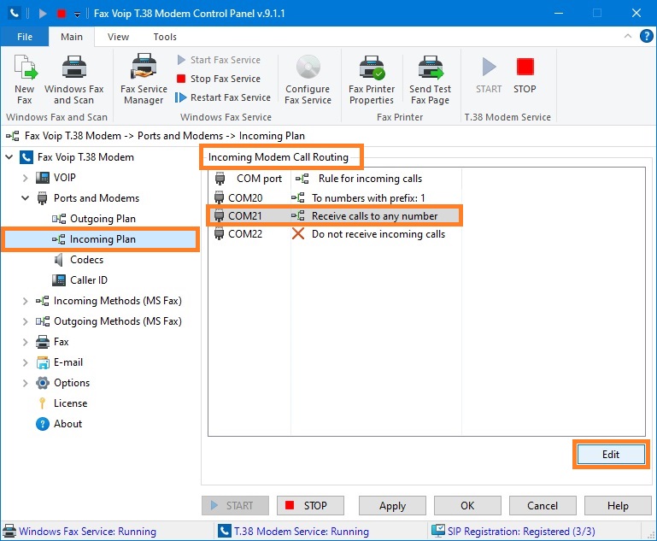657x541 pixels.
Task: Click the help question mark icon
Action: click(646, 36)
